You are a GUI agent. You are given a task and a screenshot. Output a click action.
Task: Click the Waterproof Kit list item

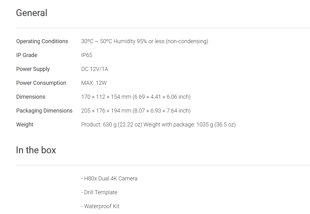click(x=100, y=206)
